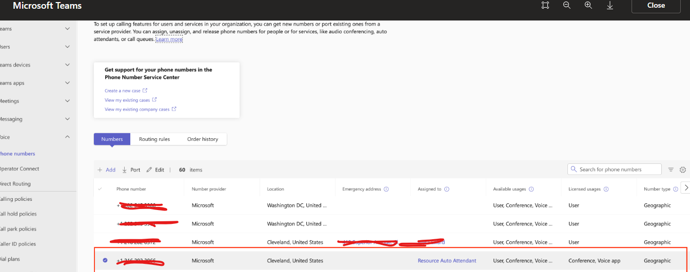Sort by Phone number column header
This screenshot has height=272, width=690.
click(x=131, y=189)
